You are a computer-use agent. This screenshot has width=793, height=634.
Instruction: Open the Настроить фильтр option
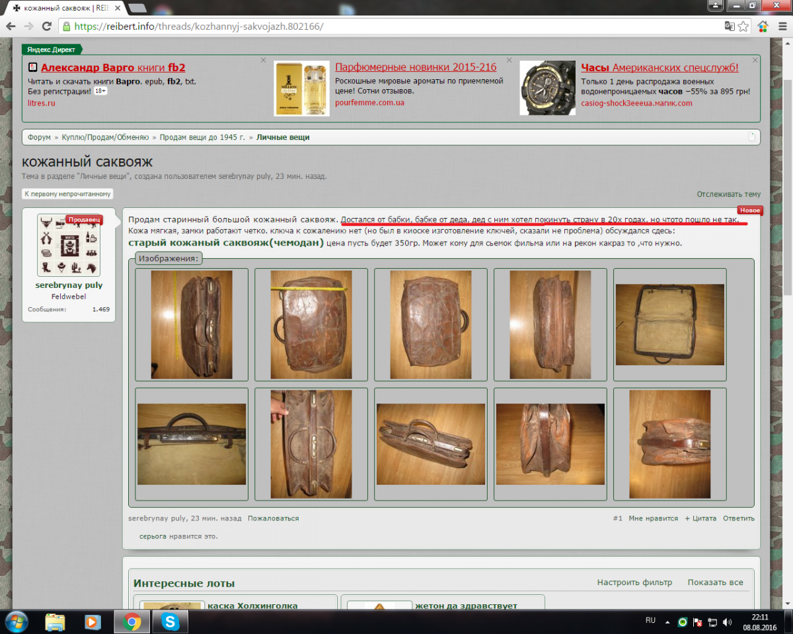point(634,582)
